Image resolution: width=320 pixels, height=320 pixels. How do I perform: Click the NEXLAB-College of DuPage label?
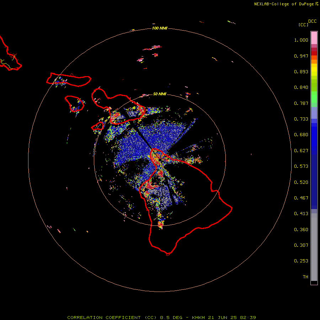(x=286, y=4)
